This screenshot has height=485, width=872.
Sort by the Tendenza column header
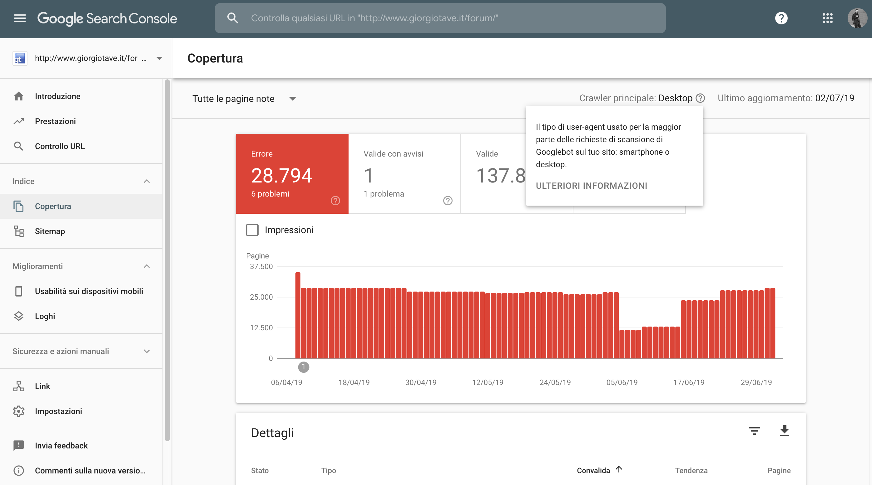click(691, 471)
